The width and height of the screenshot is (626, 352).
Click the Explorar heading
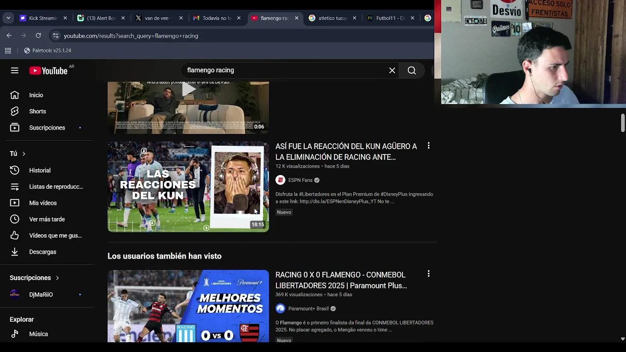point(22,320)
